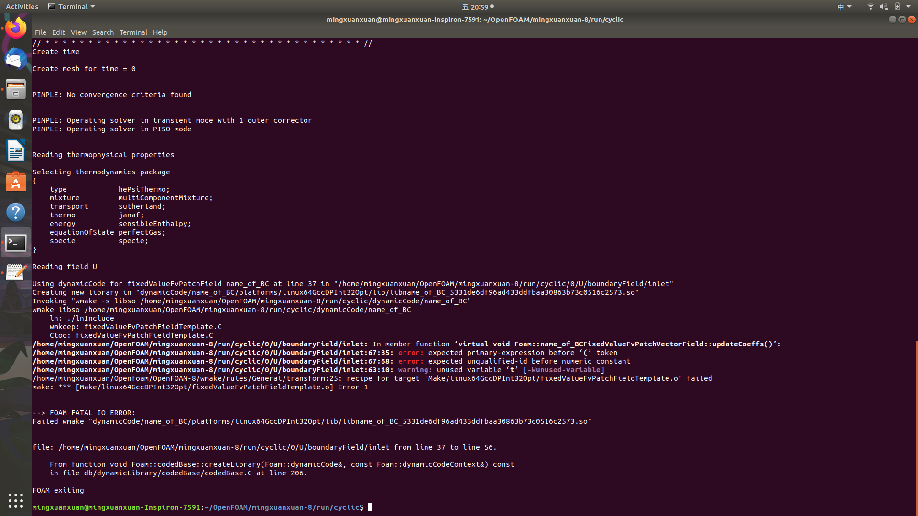
Task: Launch LibreOffice Writer from the dock
Action: coord(16,150)
